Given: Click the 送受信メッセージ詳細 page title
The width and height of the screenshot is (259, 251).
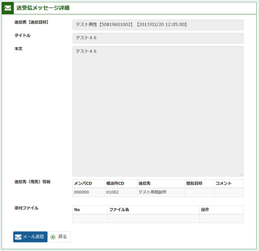Looking at the screenshot, I should pyautogui.click(x=43, y=8).
